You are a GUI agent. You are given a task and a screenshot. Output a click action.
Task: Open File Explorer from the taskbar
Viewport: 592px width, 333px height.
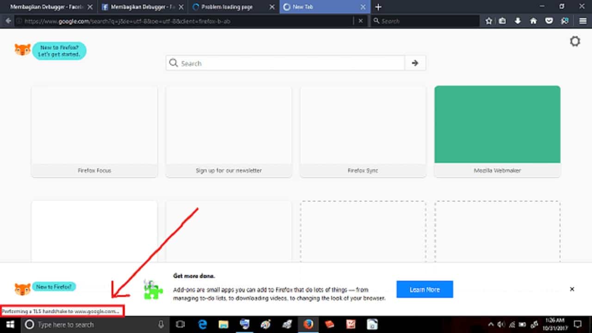(x=223, y=324)
